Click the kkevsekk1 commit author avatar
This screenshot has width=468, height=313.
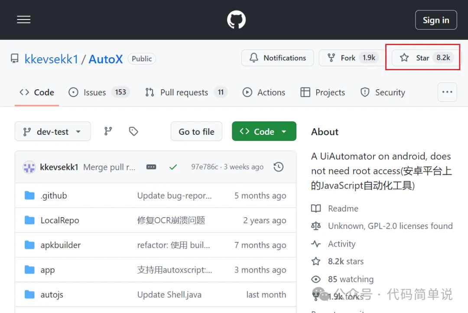29,167
